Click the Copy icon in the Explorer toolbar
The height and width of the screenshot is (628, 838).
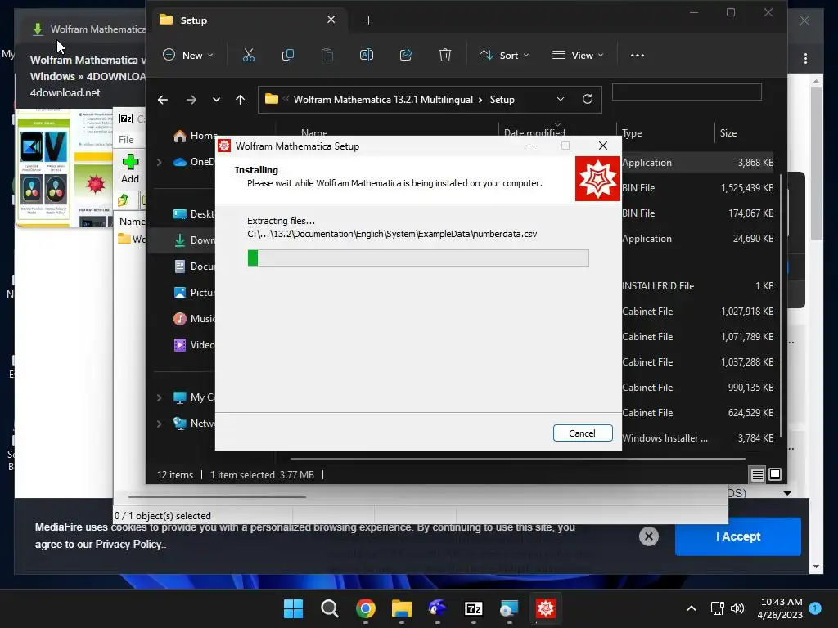287,55
